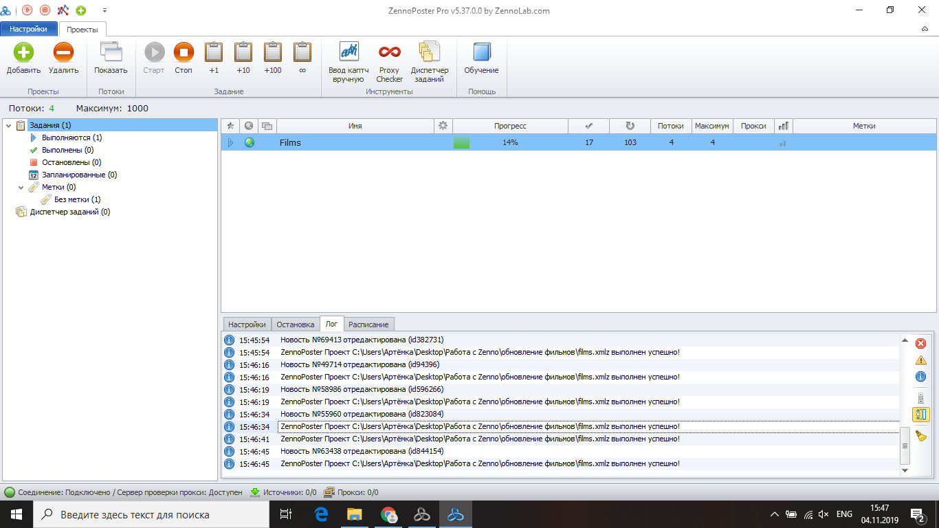The height and width of the screenshot is (528, 939).
Task: Collapse the Задания tree node
Action: [8, 125]
